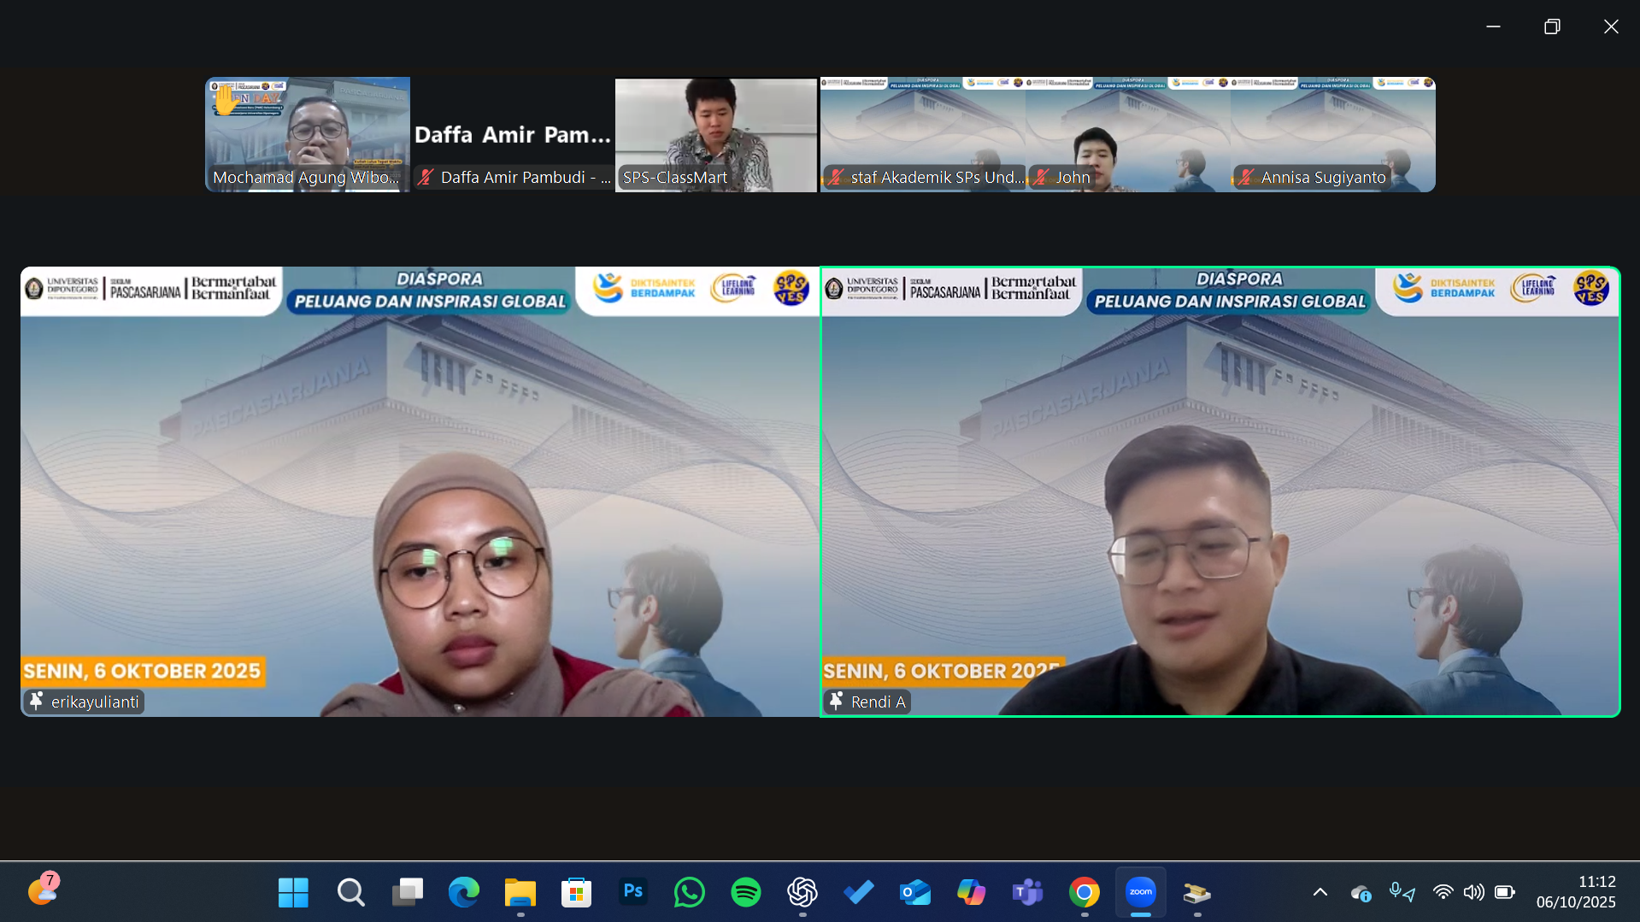
Task: Open the ChatGPT app icon
Action: click(802, 892)
